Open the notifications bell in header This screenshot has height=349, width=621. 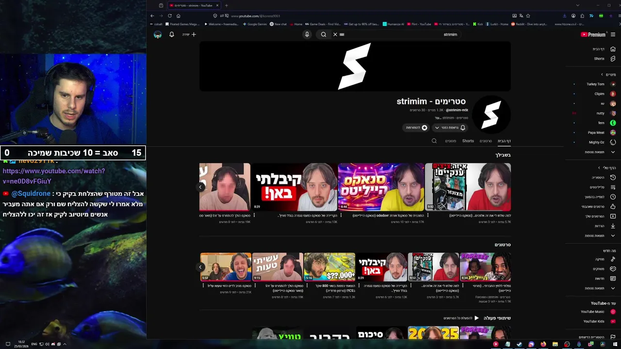point(171,34)
